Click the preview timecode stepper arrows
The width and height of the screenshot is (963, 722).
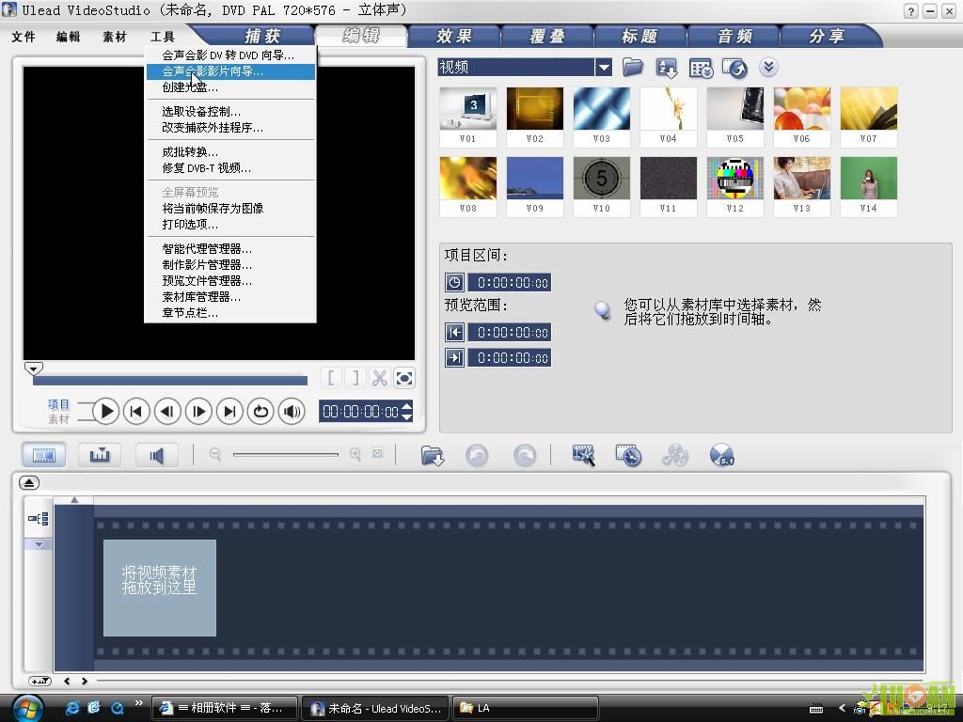(x=406, y=412)
